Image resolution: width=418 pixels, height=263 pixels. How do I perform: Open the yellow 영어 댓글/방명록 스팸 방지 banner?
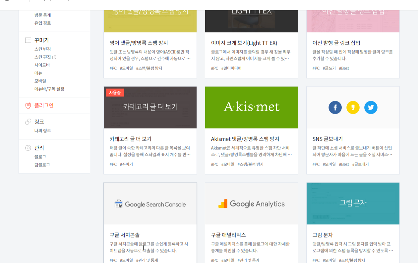[x=150, y=21]
